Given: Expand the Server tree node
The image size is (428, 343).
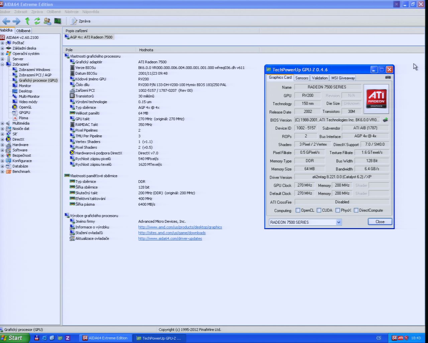Looking at the screenshot, I should (x=2, y=59).
